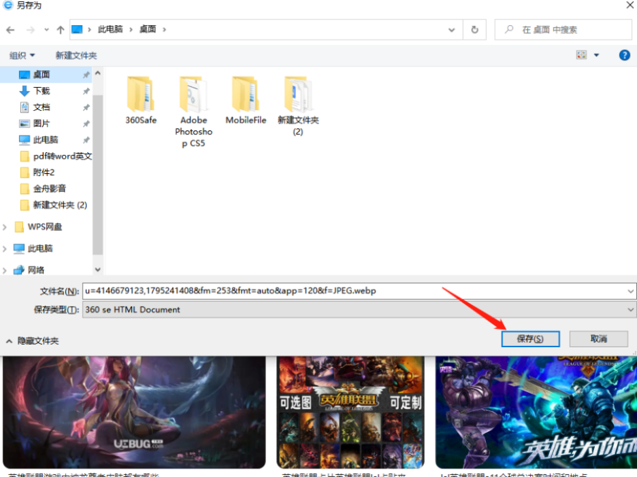The width and height of the screenshot is (637, 477).
Task: Click the PC icon in address bar
Action: click(x=77, y=29)
